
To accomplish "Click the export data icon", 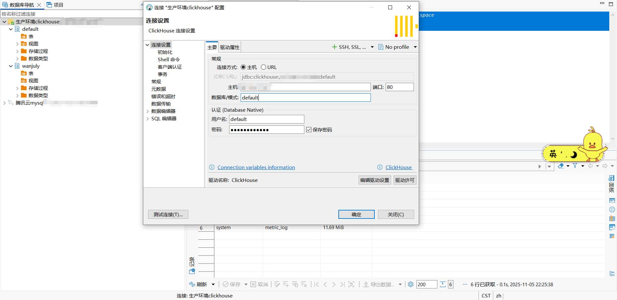I will 366,284.
